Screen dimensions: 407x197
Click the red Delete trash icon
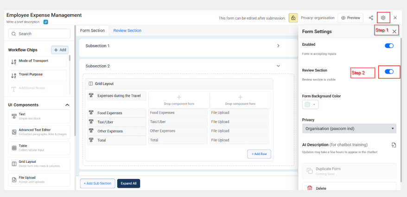pos(310,188)
